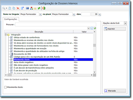The width and height of the screenshot is (133, 100).
Task: Click the Marcada button
Action: [x=115, y=91]
